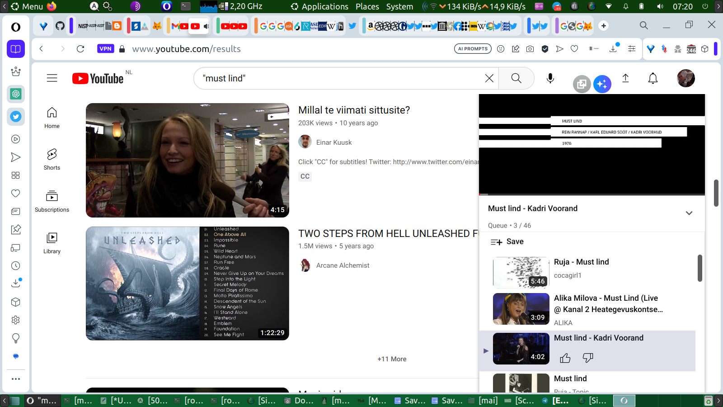Image resolution: width=723 pixels, height=407 pixels.
Task: Click the page vertical scrollbar
Action: coord(716,193)
